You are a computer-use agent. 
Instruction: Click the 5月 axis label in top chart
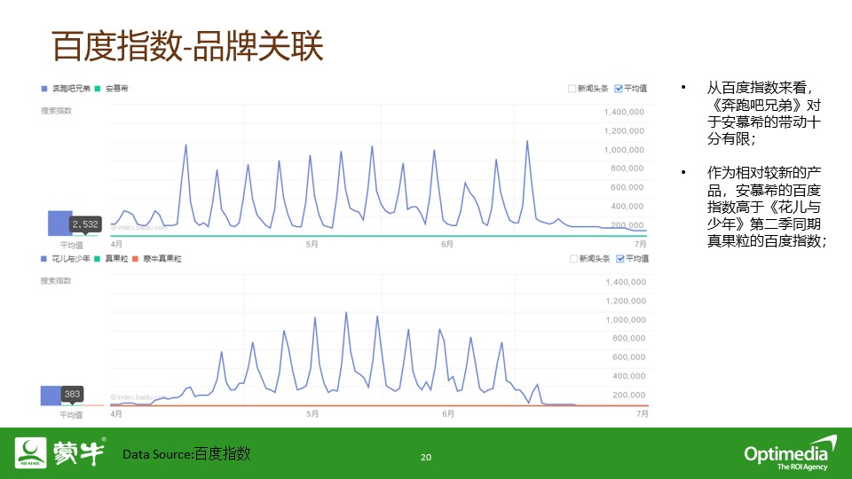pyautogui.click(x=312, y=245)
